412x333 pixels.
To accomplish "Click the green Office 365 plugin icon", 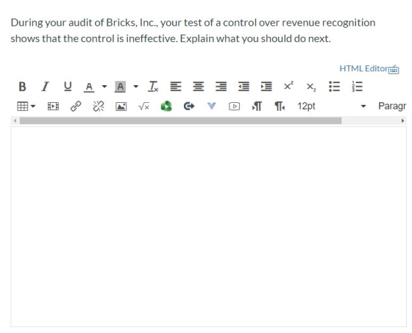I will point(166,107).
